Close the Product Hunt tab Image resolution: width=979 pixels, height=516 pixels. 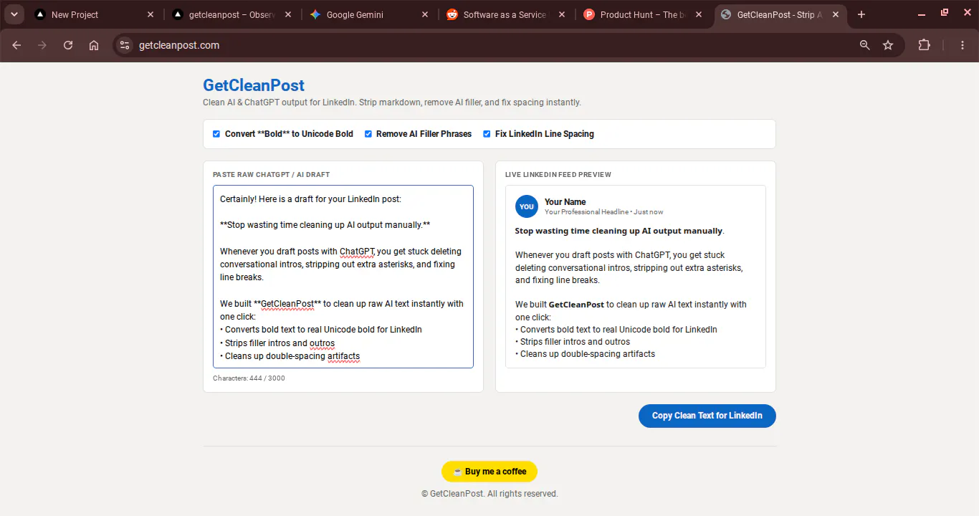(x=699, y=14)
